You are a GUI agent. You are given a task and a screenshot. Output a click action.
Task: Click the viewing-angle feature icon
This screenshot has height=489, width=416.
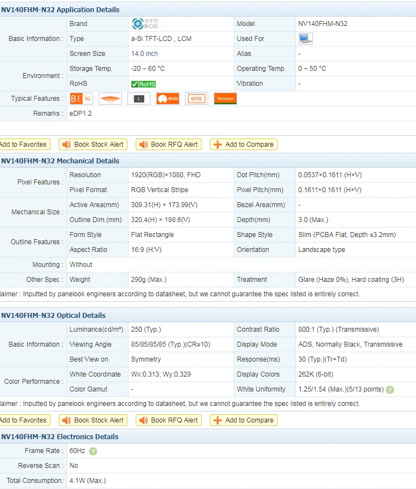point(110,99)
